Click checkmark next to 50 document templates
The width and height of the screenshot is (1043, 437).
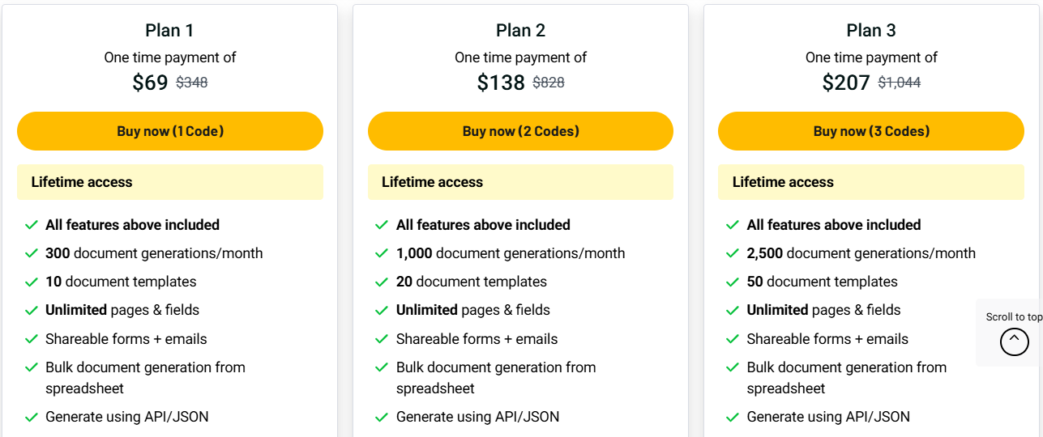point(733,282)
